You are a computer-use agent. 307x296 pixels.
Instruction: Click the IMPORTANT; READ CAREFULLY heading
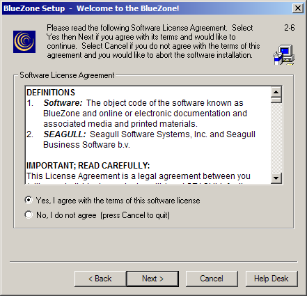[x=88, y=166]
